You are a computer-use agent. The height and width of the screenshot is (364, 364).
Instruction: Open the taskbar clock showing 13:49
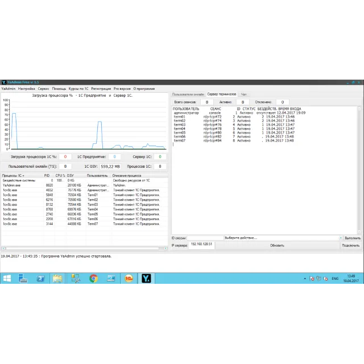point(351,278)
